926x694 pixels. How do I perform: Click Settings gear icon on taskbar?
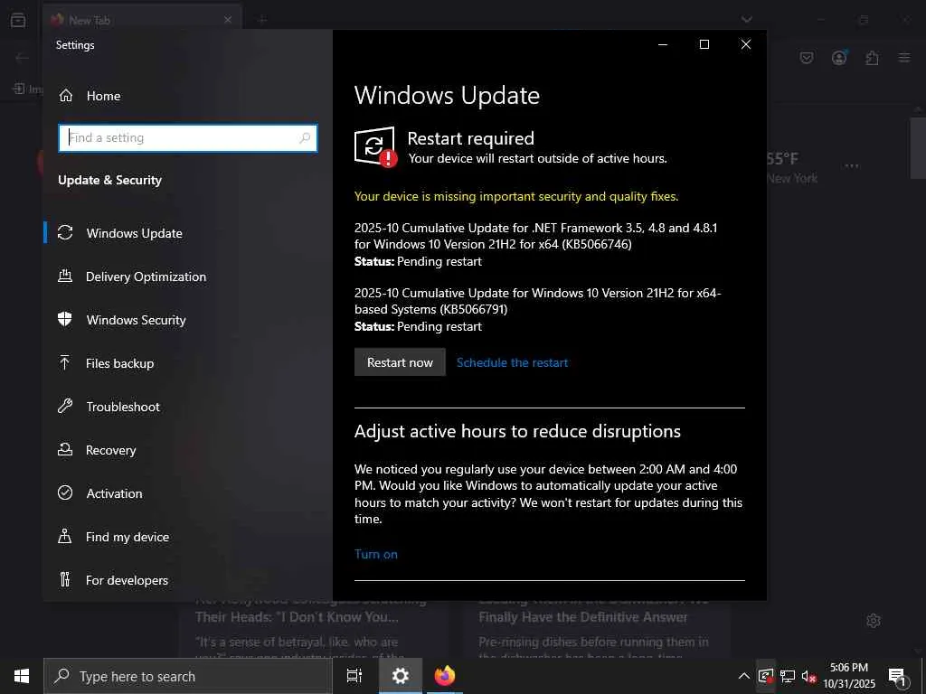click(x=401, y=676)
